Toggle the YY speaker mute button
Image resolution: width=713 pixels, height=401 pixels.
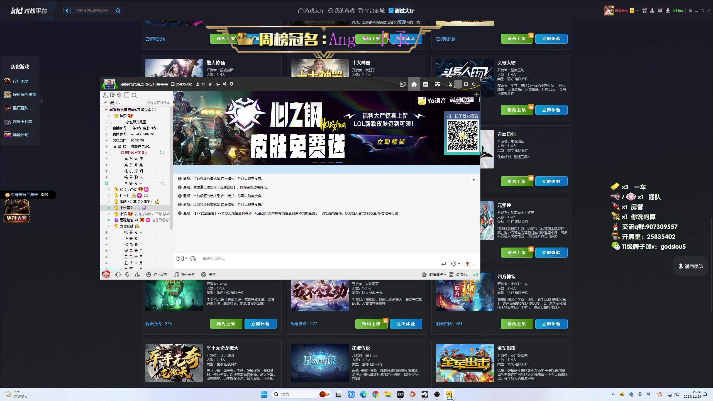pos(118,275)
